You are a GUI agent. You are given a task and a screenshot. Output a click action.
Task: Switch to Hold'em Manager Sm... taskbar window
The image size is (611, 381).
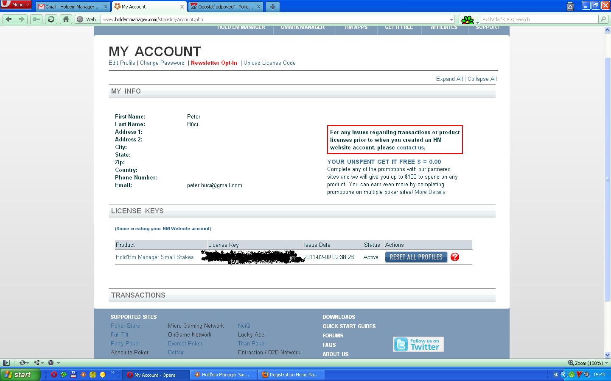[223, 375]
